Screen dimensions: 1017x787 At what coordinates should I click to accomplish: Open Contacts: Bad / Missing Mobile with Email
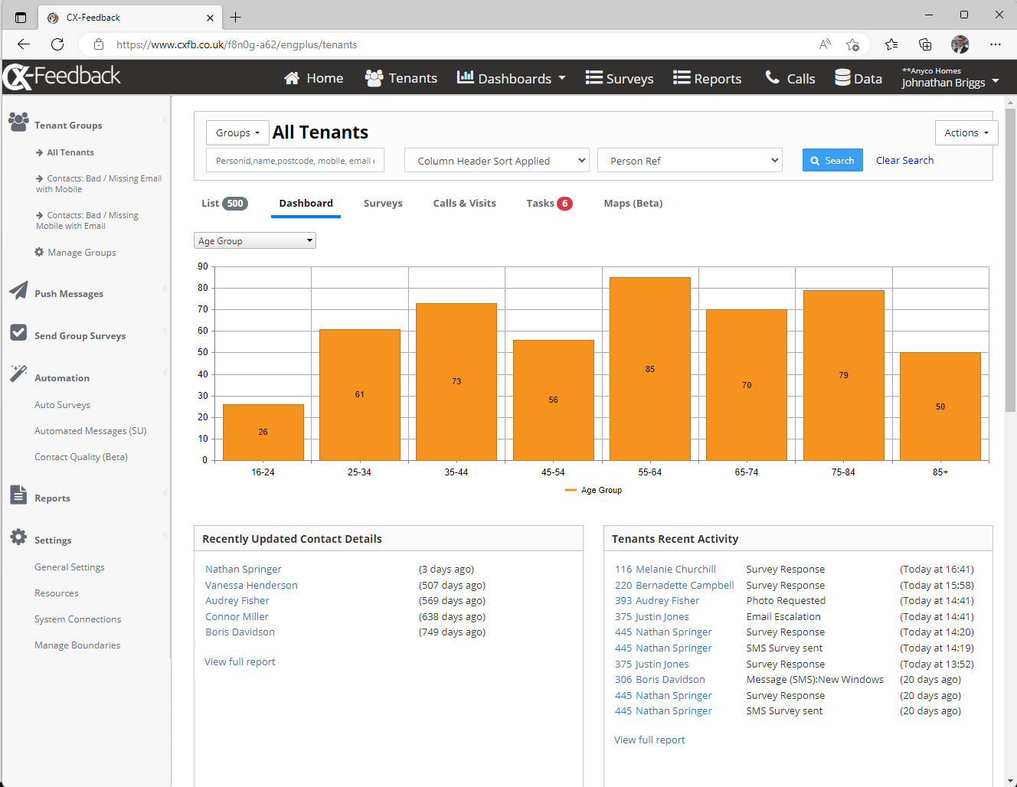(x=87, y=220)
